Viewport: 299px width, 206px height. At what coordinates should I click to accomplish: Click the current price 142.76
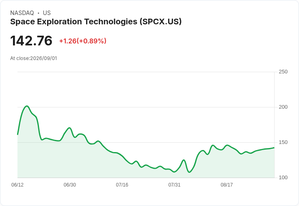(x=31, y=41)
